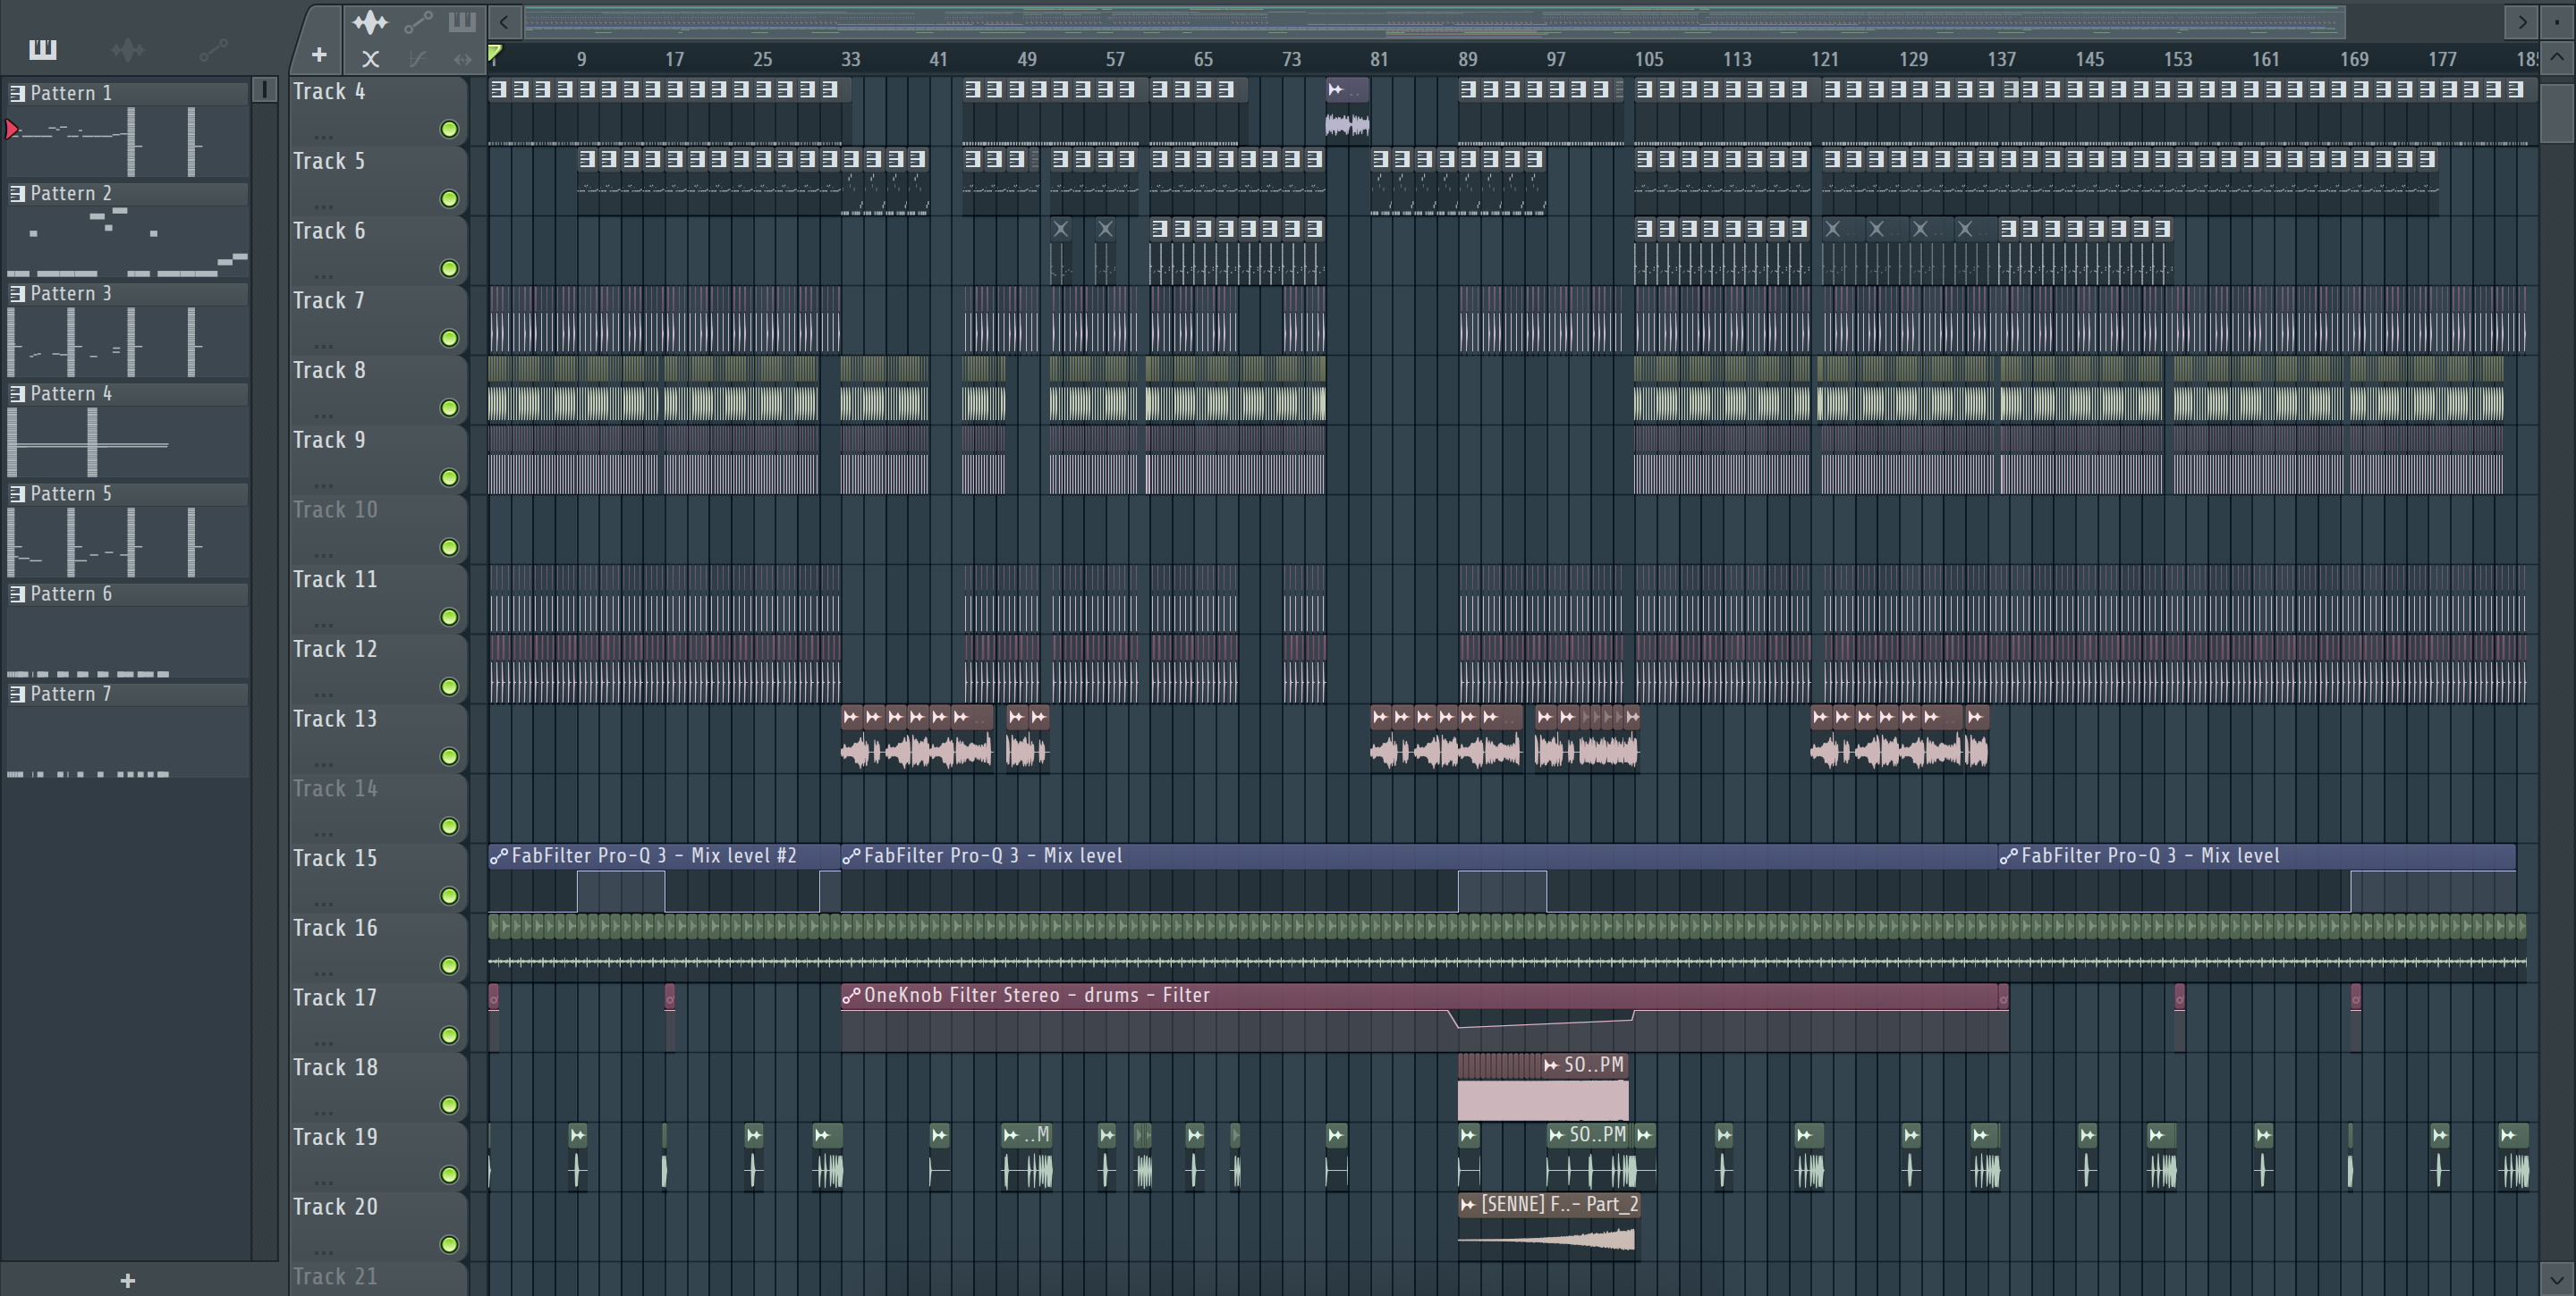Select the Track 12 header
Viewport: 2576px width, 1296px height.
378,669
